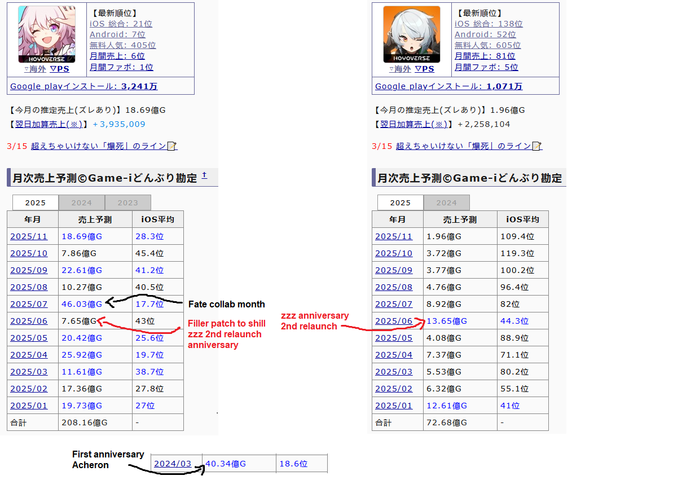This screenshot has height=480, width=682.
Task: Open 2025/01 link in the 12.61億G row
Action: [394, 406]
